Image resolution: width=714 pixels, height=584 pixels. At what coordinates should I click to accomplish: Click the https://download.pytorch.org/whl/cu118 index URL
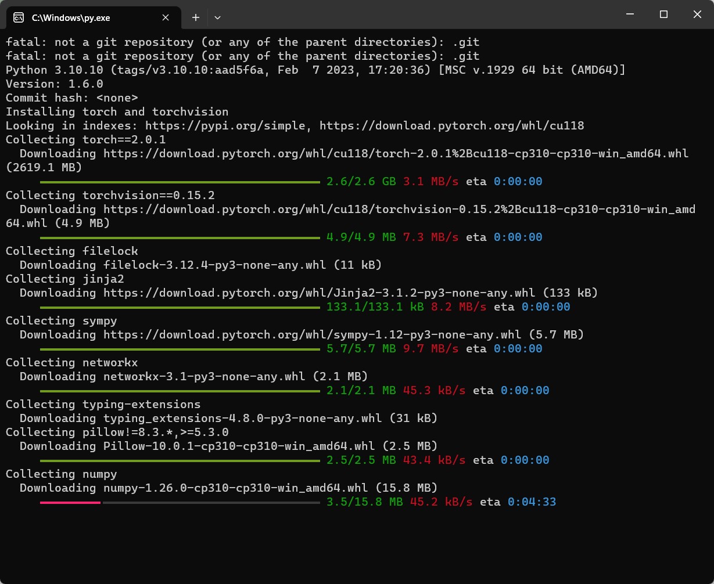(452, 126)
